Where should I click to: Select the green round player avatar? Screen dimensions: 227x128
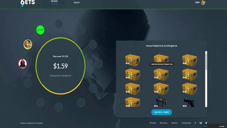40,30
